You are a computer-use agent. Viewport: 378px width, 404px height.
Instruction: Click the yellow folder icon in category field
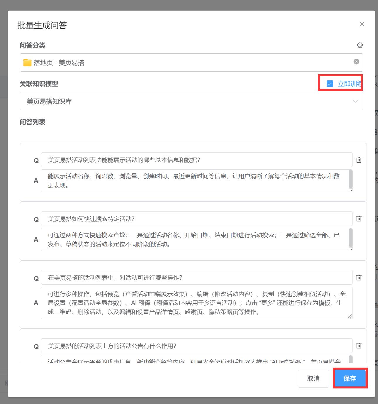click(x=27, y=62)
